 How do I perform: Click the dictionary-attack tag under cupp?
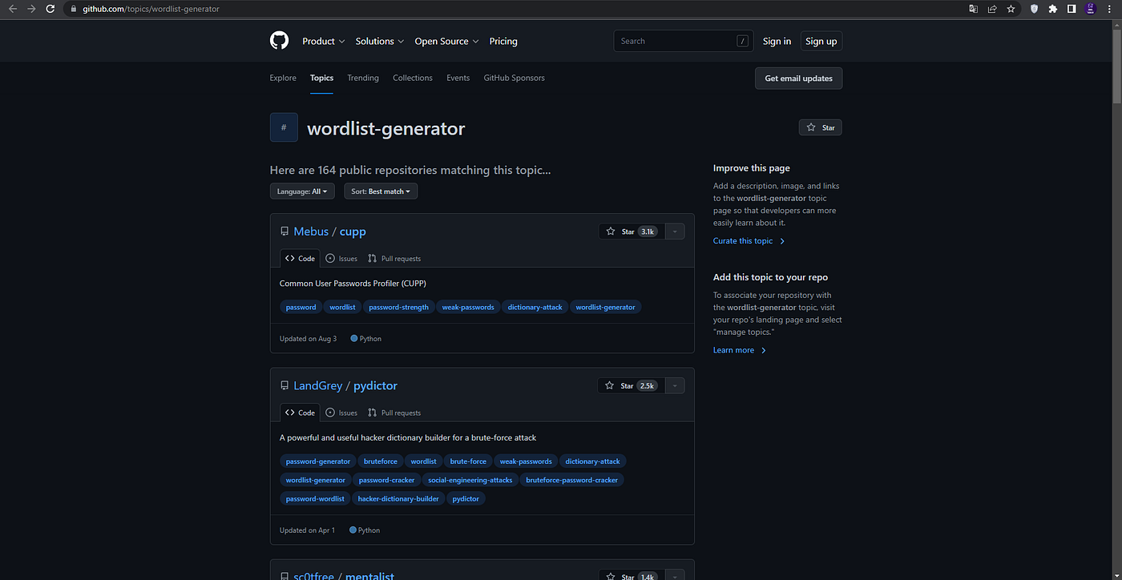tap(535, 307)
